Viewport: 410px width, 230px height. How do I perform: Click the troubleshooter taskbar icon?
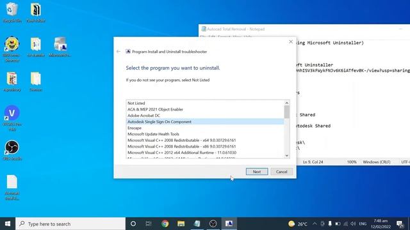pyautogui.click(x=229, y=224)
